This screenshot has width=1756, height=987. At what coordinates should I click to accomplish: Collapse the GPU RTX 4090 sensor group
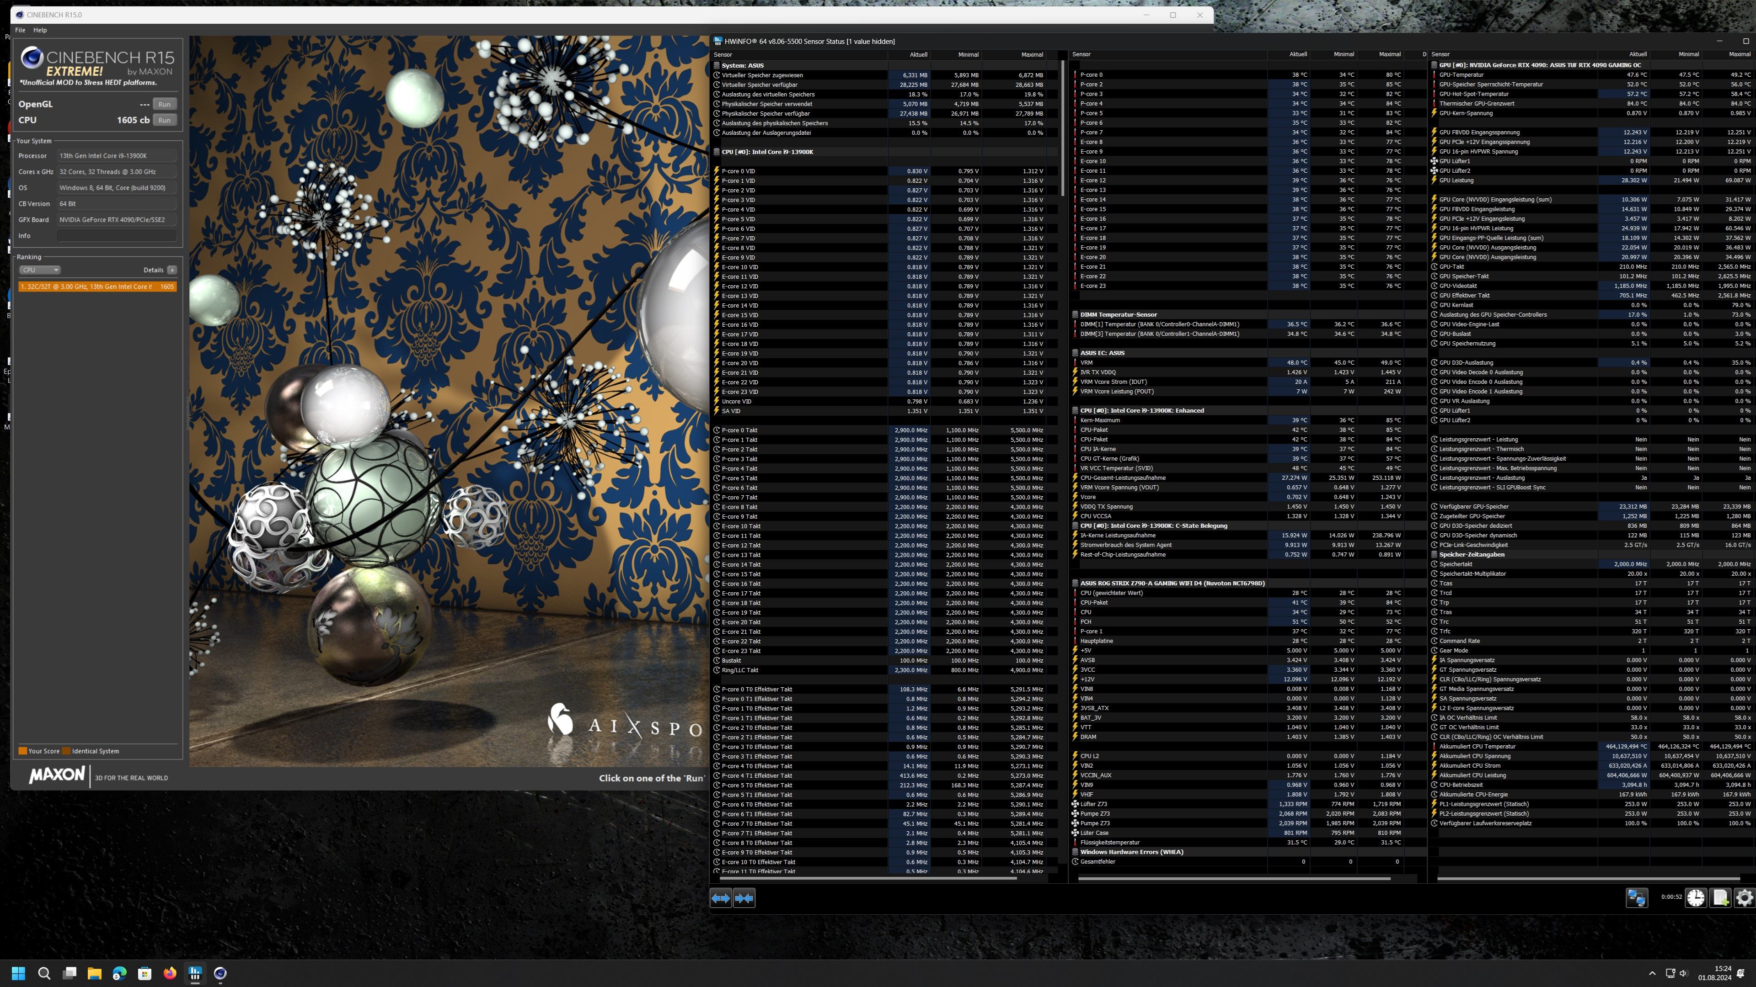pos(1434,65)
